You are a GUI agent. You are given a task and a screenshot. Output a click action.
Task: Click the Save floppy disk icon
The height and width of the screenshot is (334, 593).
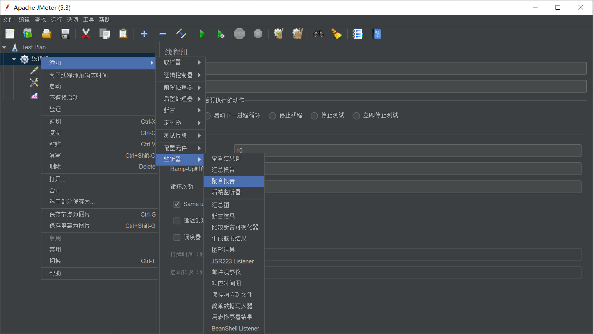65,34
